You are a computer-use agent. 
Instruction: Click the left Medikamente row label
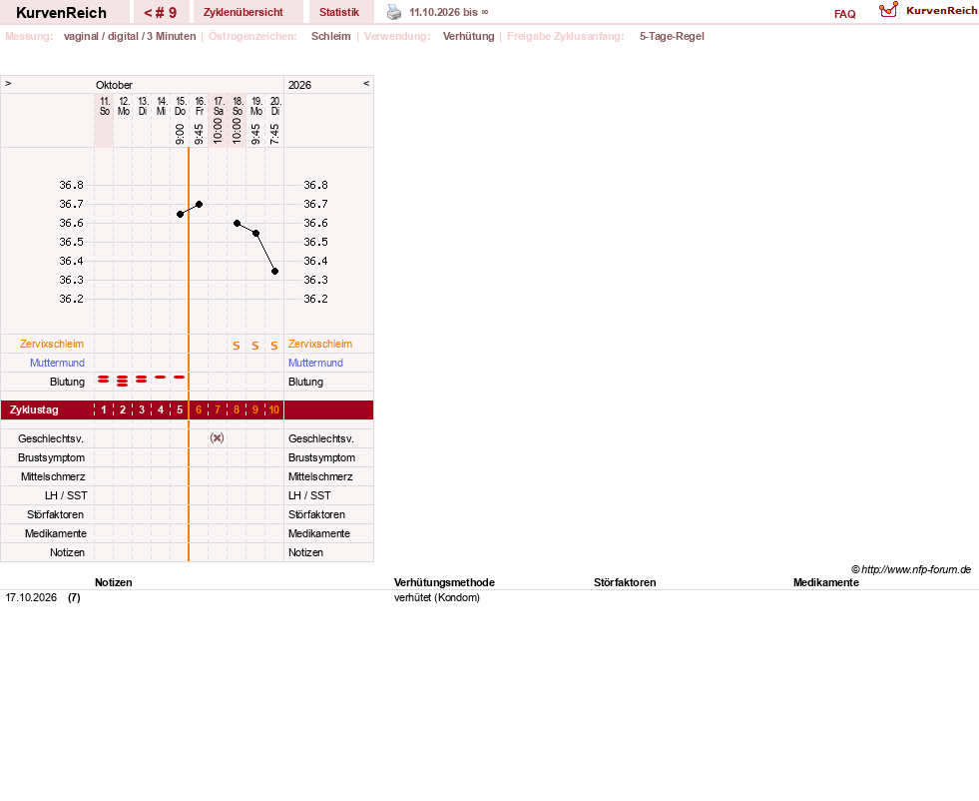(56, 533)
